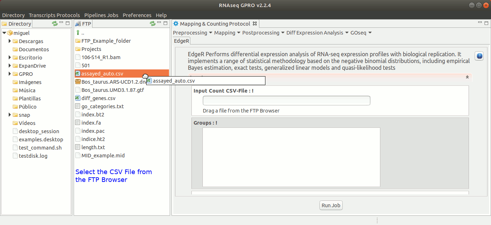Maximize the FTP panel
Viewport: 491px width, 225px height.
pos(165,23)
